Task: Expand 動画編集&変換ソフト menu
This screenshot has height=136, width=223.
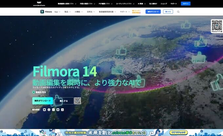Action: pyautogui.click(x=67, y=4)
